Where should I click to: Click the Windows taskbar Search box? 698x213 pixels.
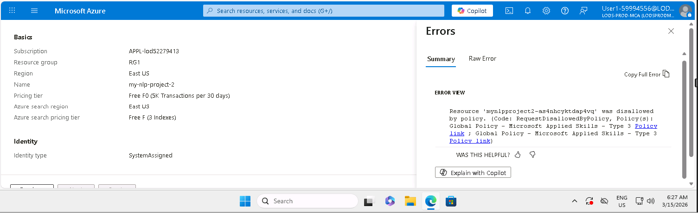click(x=307, y=201)
